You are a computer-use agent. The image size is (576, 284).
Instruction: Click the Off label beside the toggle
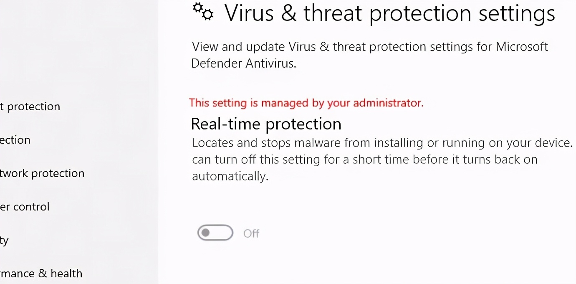(251, 233)
